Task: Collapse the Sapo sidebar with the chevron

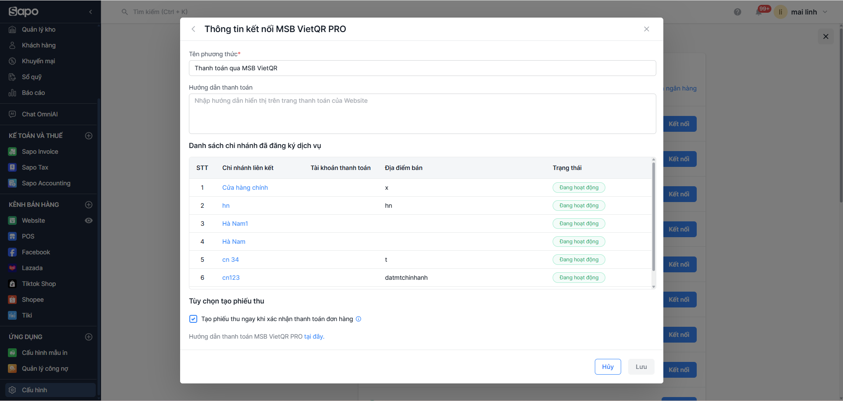Action: (x=90, y=12)
